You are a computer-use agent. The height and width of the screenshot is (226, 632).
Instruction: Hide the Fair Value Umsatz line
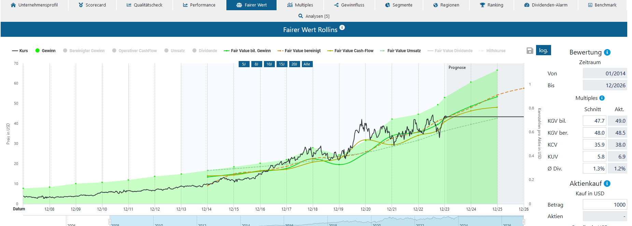(x=401, y=51)
